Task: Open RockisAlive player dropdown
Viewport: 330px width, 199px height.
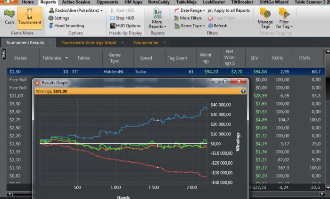Action: click(x=101, y=10)
